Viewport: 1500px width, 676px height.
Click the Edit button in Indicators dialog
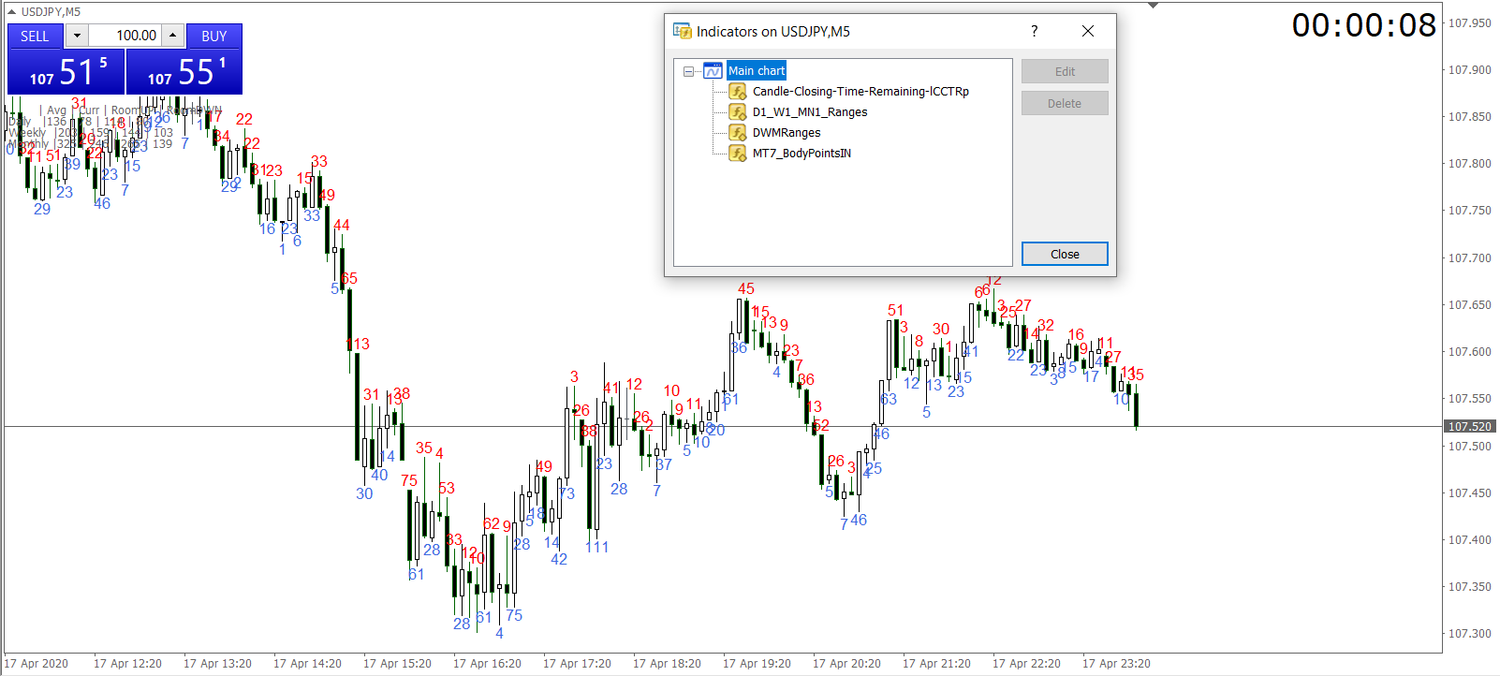[x=1065, y=71]
